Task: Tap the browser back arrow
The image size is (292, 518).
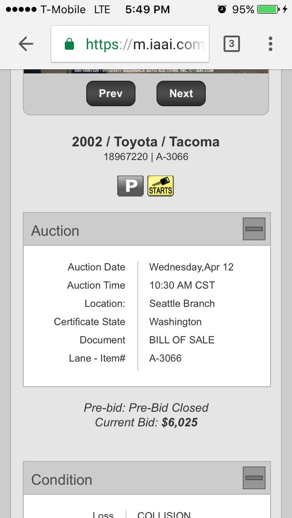Action: coord(26,44)
